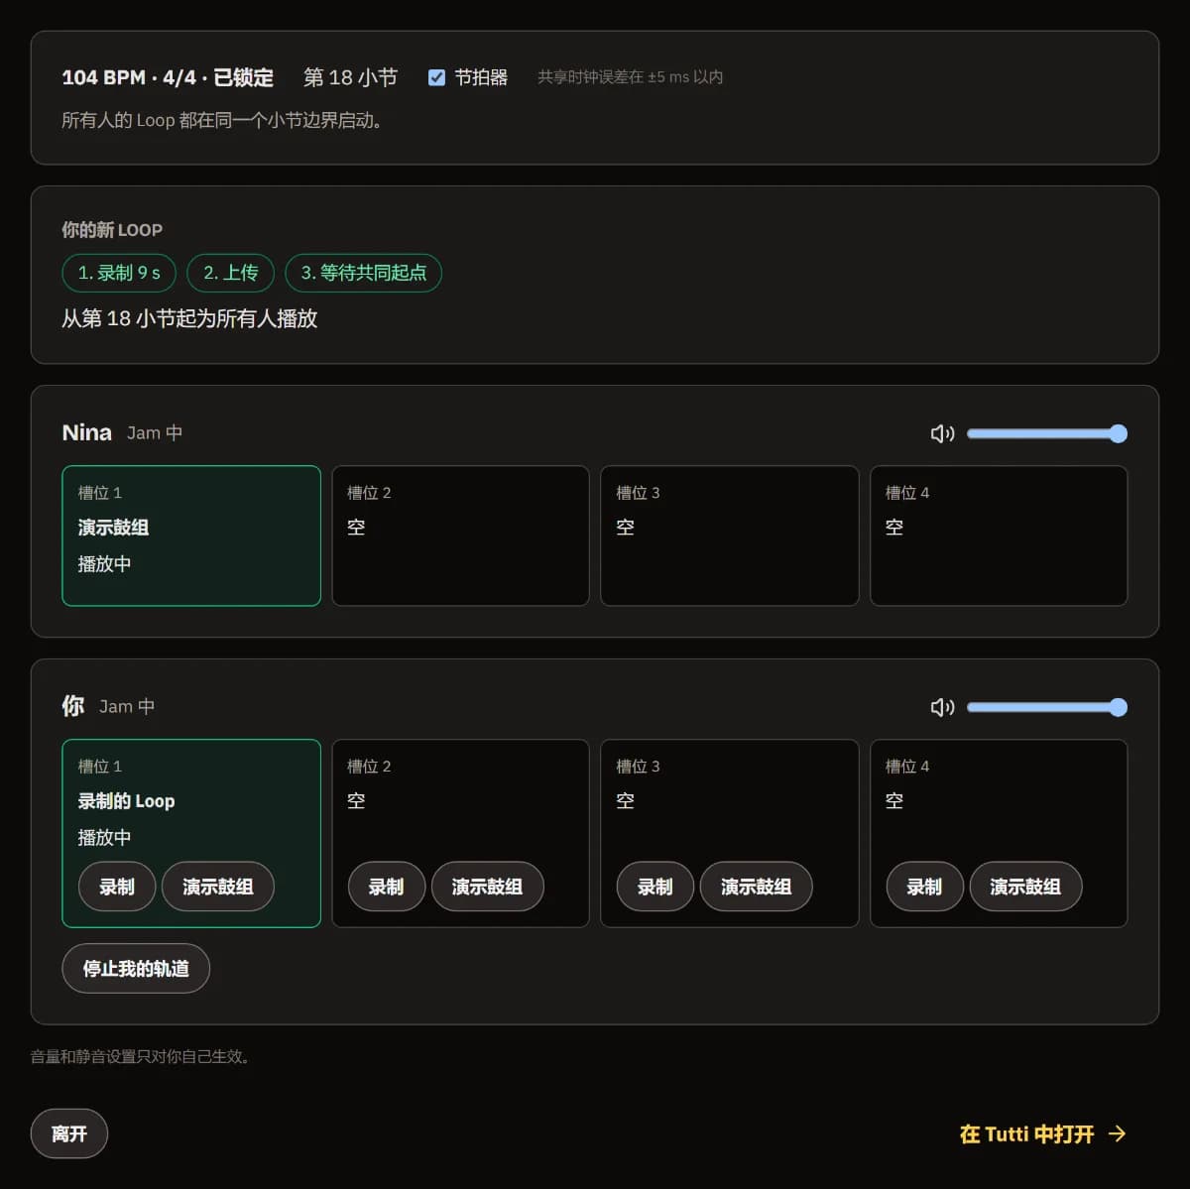Screen dimensions: 1190x1189
Task: Select Nina's empty 槽位 3 card
Action: (x=730, y=535)
